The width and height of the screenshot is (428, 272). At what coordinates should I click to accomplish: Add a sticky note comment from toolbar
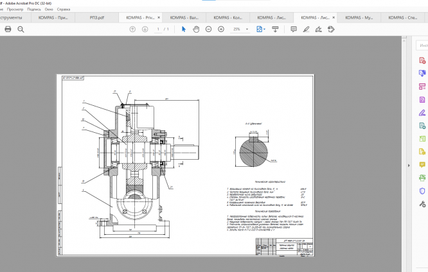pyautogui.click(x=294, y=30)
